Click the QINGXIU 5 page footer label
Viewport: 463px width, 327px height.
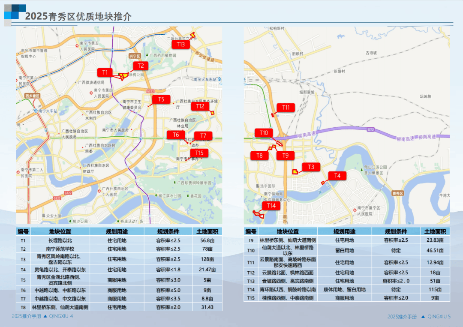[x=436, y=317]
